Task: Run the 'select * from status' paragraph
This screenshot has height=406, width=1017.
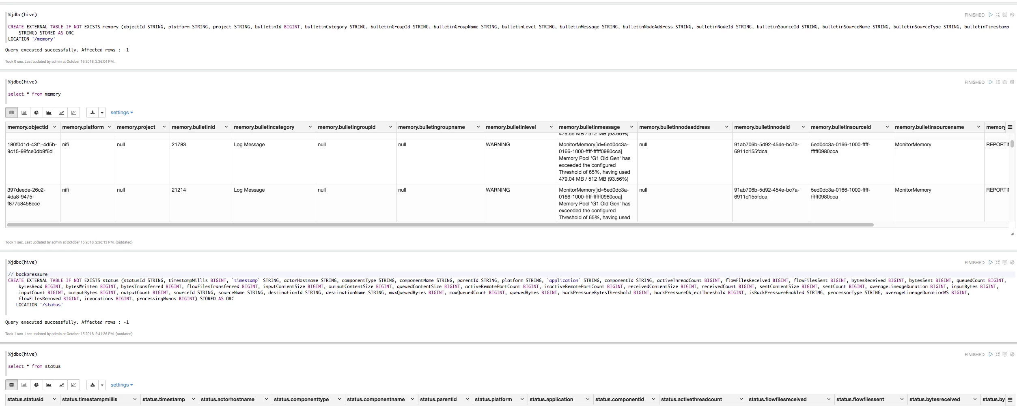Action: pyautogui.click(x=991, y=355)
